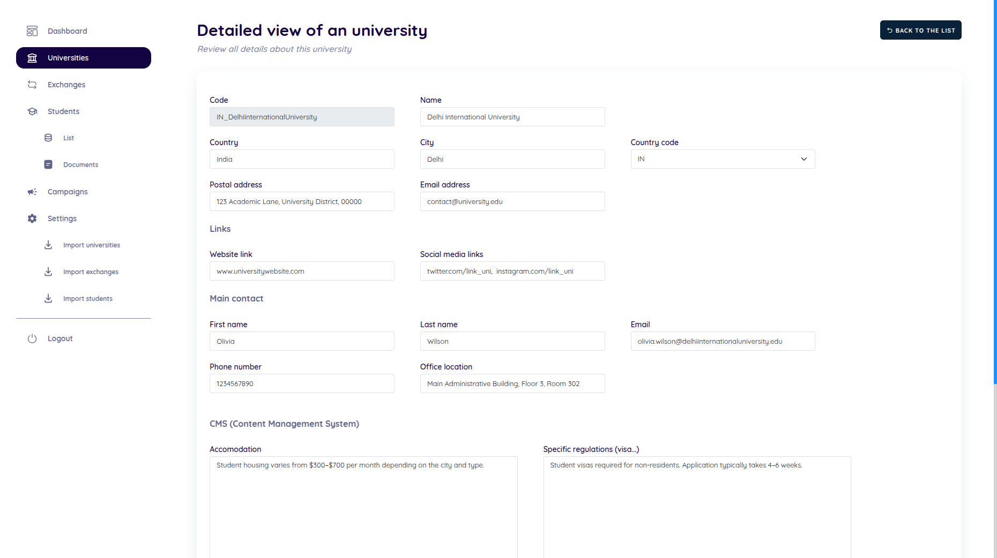The width and height of the screenshot is (997, 558).
Task: Click the Universities building icon
Action: coord(32,58)
